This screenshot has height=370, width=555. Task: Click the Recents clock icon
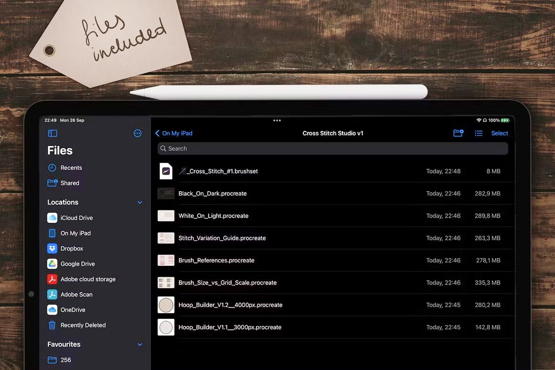(x=52, y=168)
